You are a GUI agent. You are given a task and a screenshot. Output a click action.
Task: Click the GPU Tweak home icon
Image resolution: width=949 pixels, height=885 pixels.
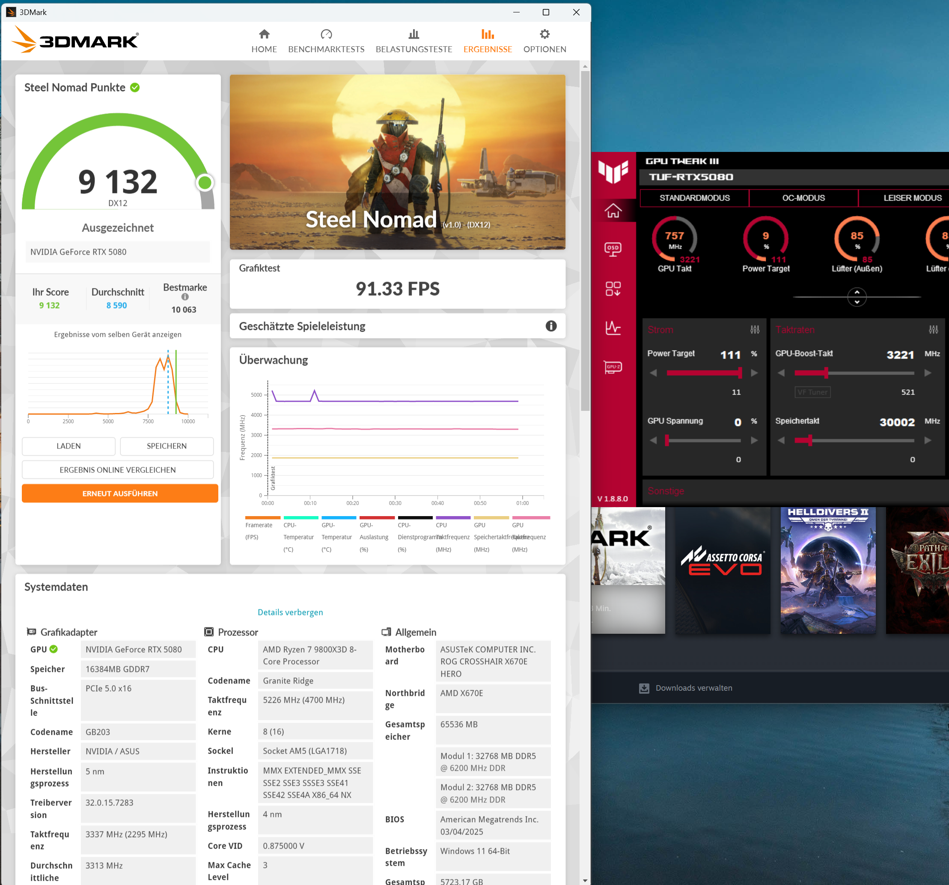[x=613, y=211]
